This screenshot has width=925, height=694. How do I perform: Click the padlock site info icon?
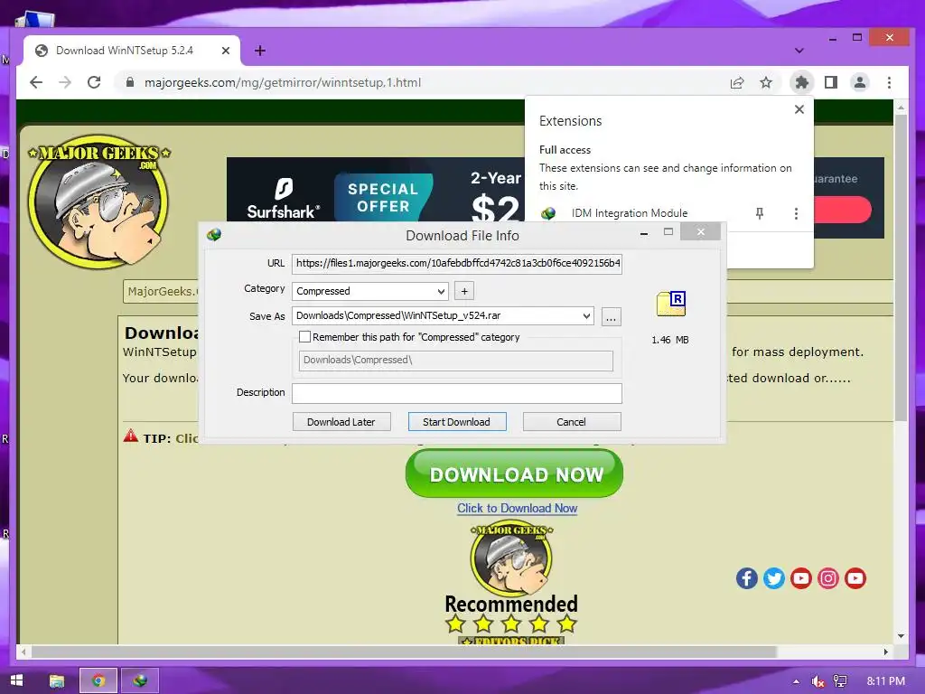point(130,82)
